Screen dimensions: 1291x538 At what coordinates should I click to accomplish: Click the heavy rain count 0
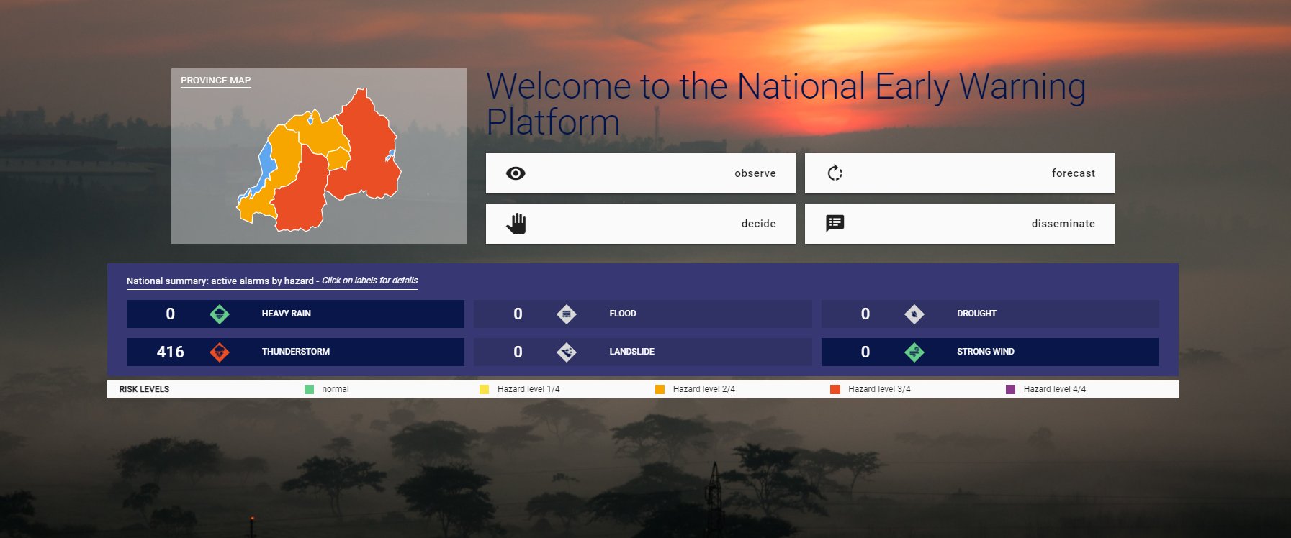[171, 314]
